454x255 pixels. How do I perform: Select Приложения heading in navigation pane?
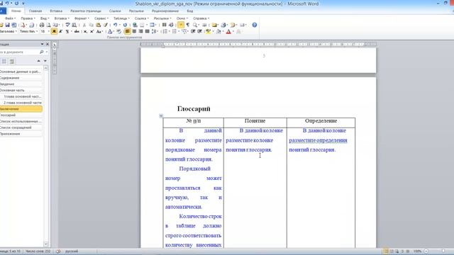point(21,134)
